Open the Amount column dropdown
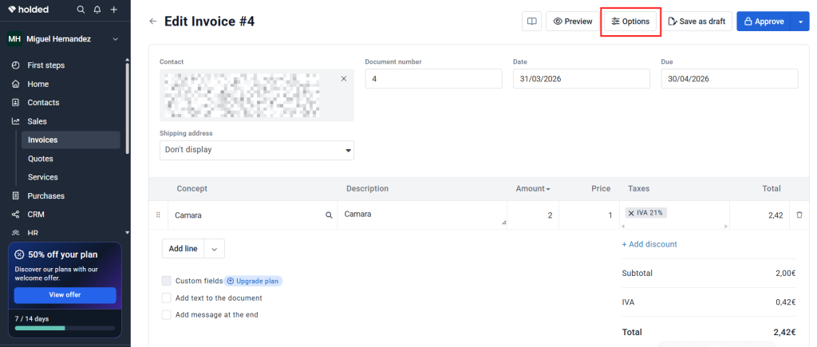 (547, 189)
